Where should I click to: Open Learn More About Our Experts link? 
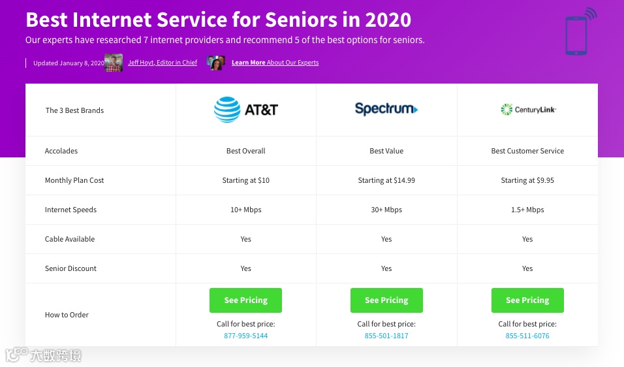(275, 63)
